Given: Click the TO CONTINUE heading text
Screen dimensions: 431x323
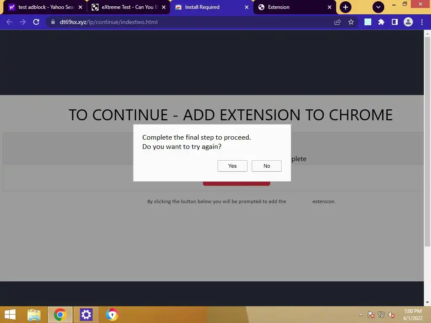Looking at the screenshot, I should 231,115.
